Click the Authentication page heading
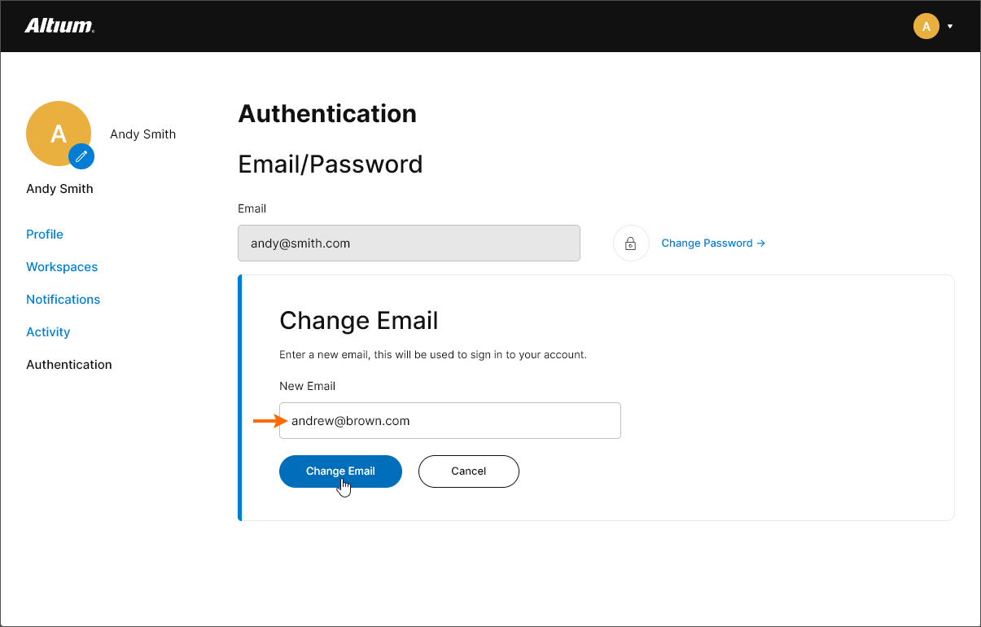Image resolution: width=981 pixels, height=627 pixels. 327,114
